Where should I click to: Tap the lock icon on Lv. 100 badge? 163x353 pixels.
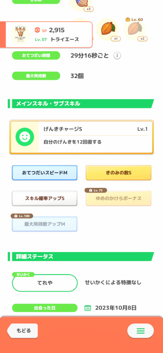pos(16,216)
